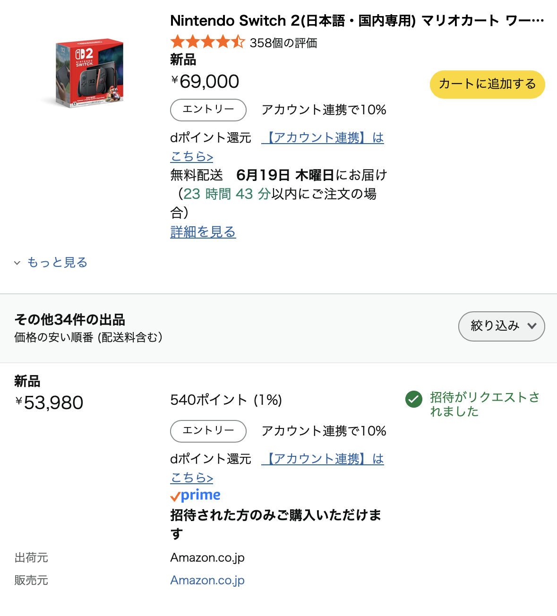557x616 pixels.
Task: Click the orange star rating icons
Action: pyautogui.click(x=207, y=43)
